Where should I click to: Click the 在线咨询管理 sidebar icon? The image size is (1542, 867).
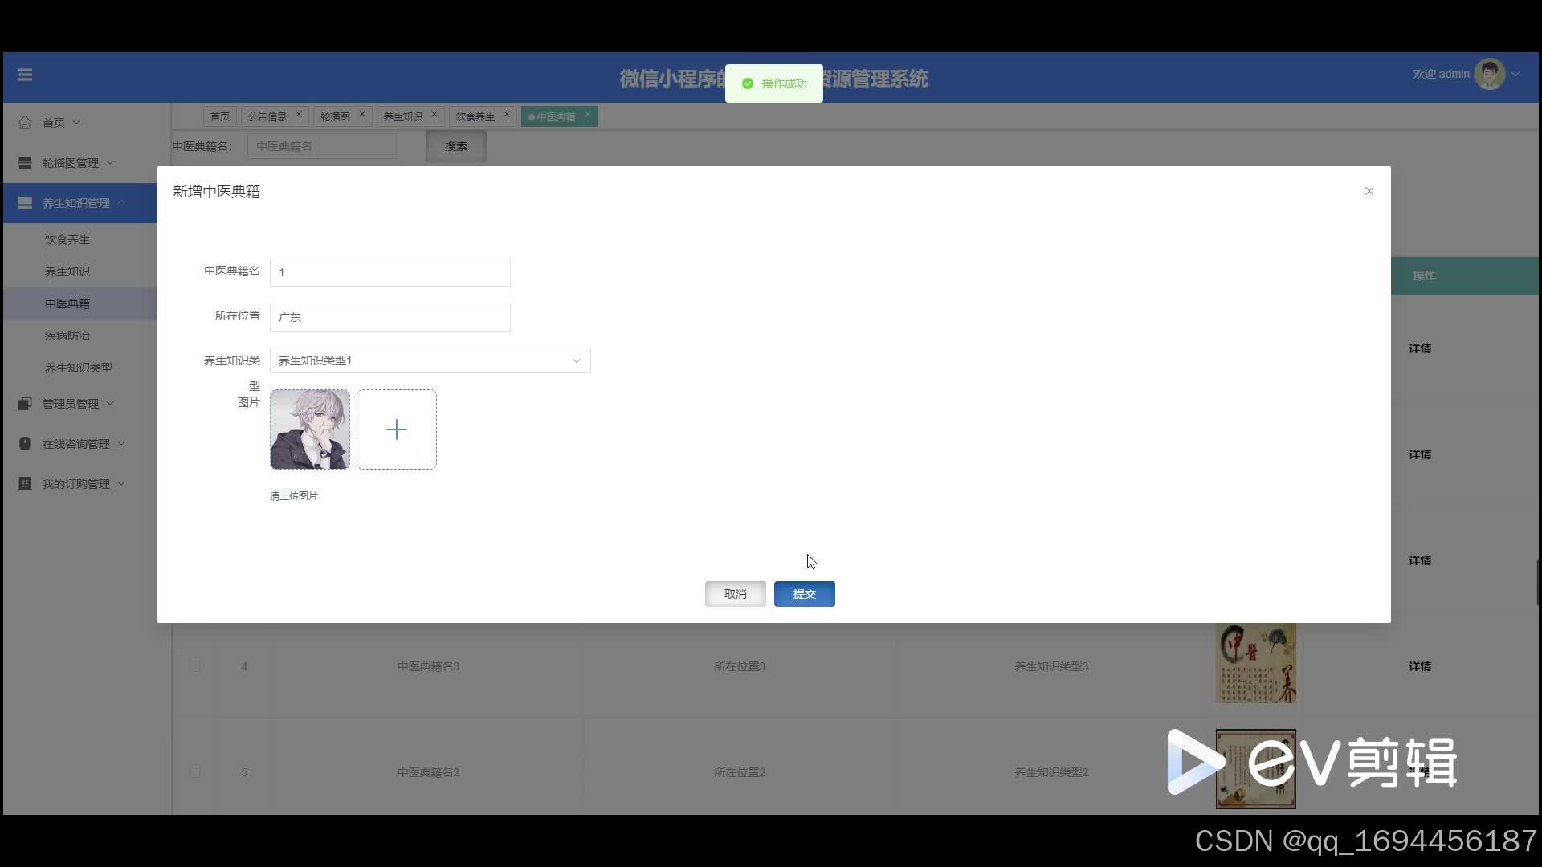coord(25,444)
